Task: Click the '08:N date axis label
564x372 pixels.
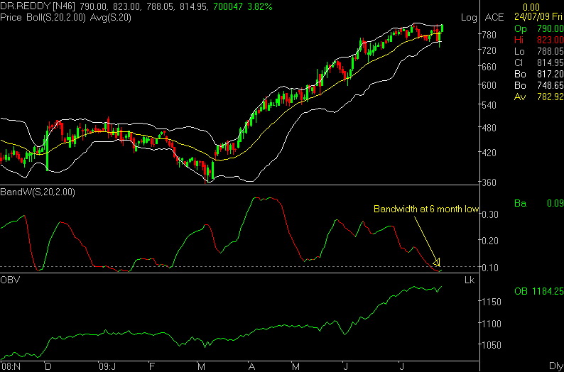Action: tap(11, 367)
